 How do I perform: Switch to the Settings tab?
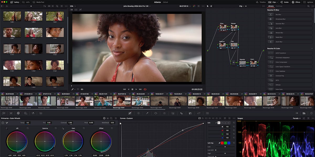pyautogui.click(x=279, y=6)
